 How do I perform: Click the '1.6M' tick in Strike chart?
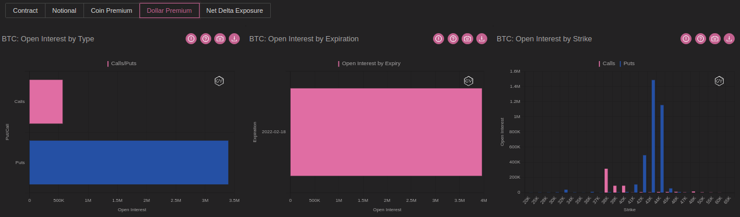[515, 72]
